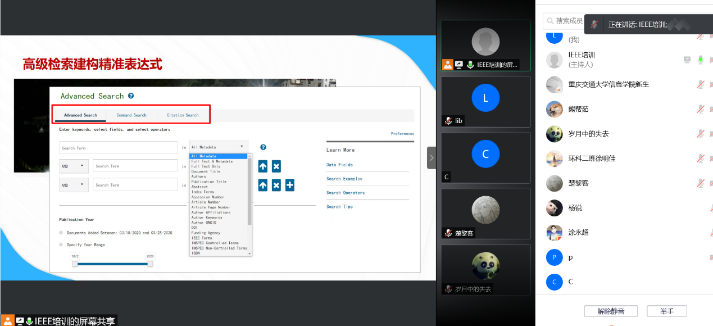Click the muted microphone icon for 熊帮茹
Image resolution: width=713 pixels, height=326 pixels.
pos(701,109)
